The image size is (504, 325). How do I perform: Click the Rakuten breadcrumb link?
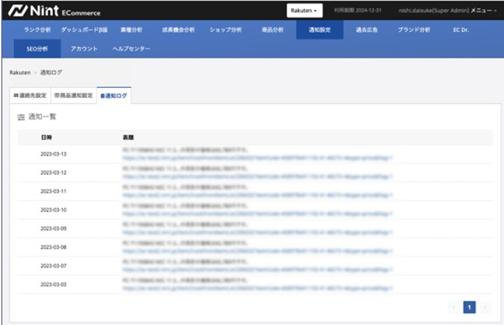[x=19, y=72]
